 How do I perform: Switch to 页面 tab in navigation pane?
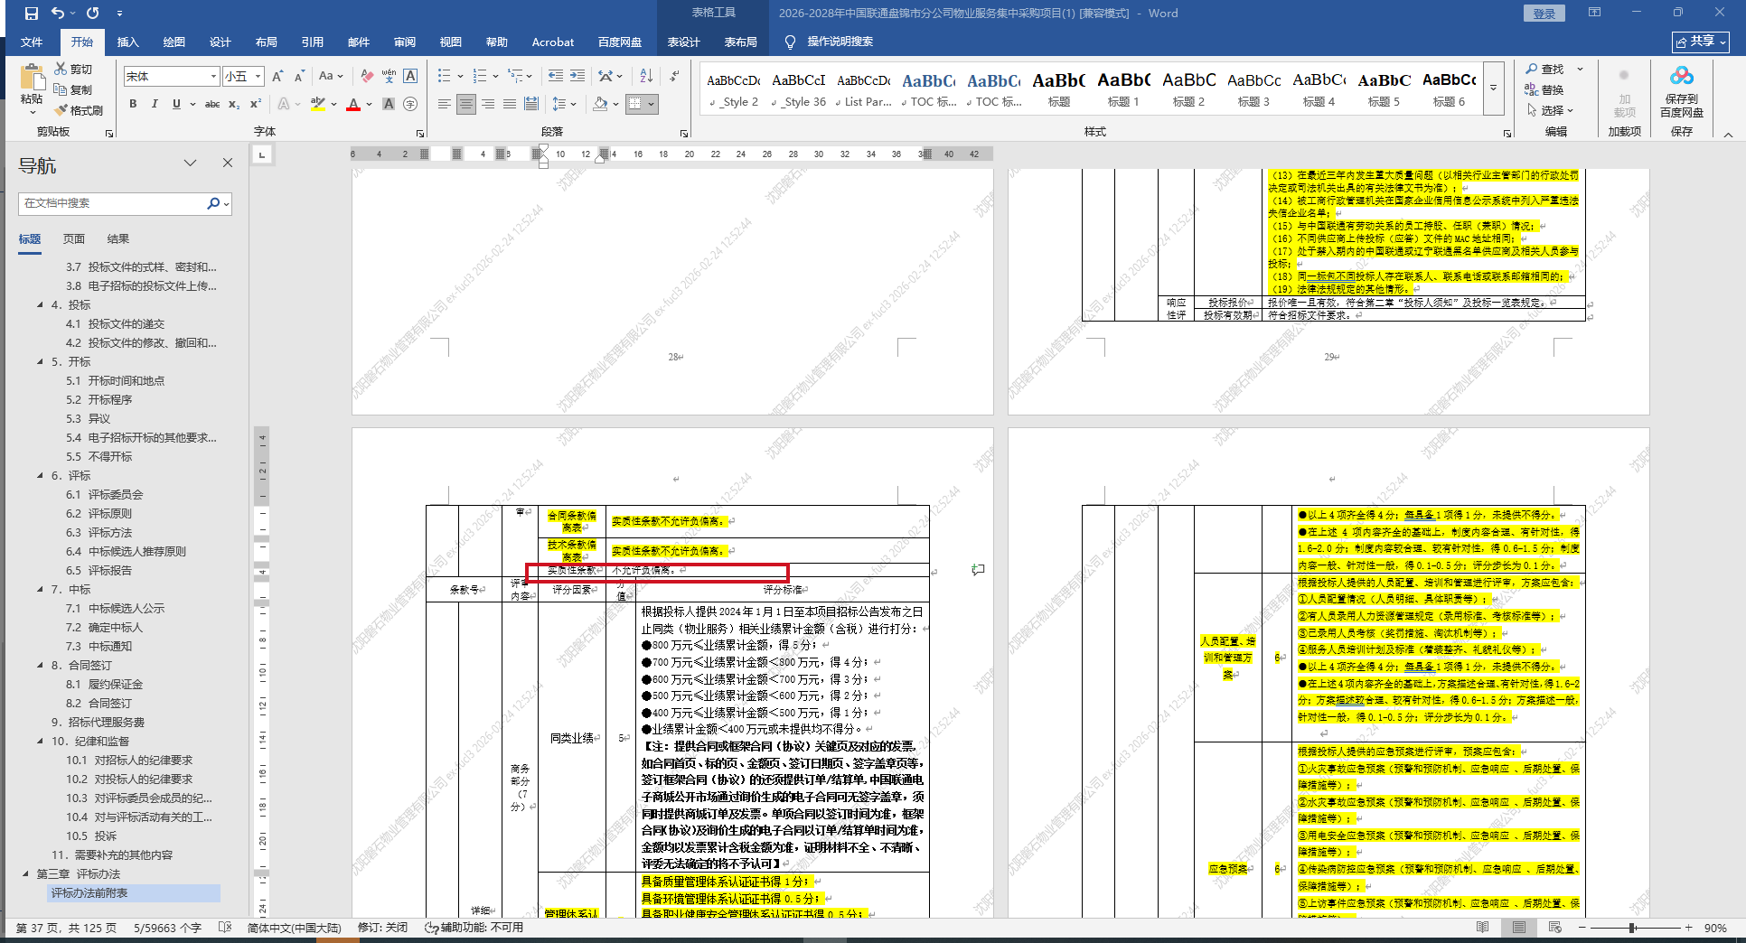coord(74,239)
